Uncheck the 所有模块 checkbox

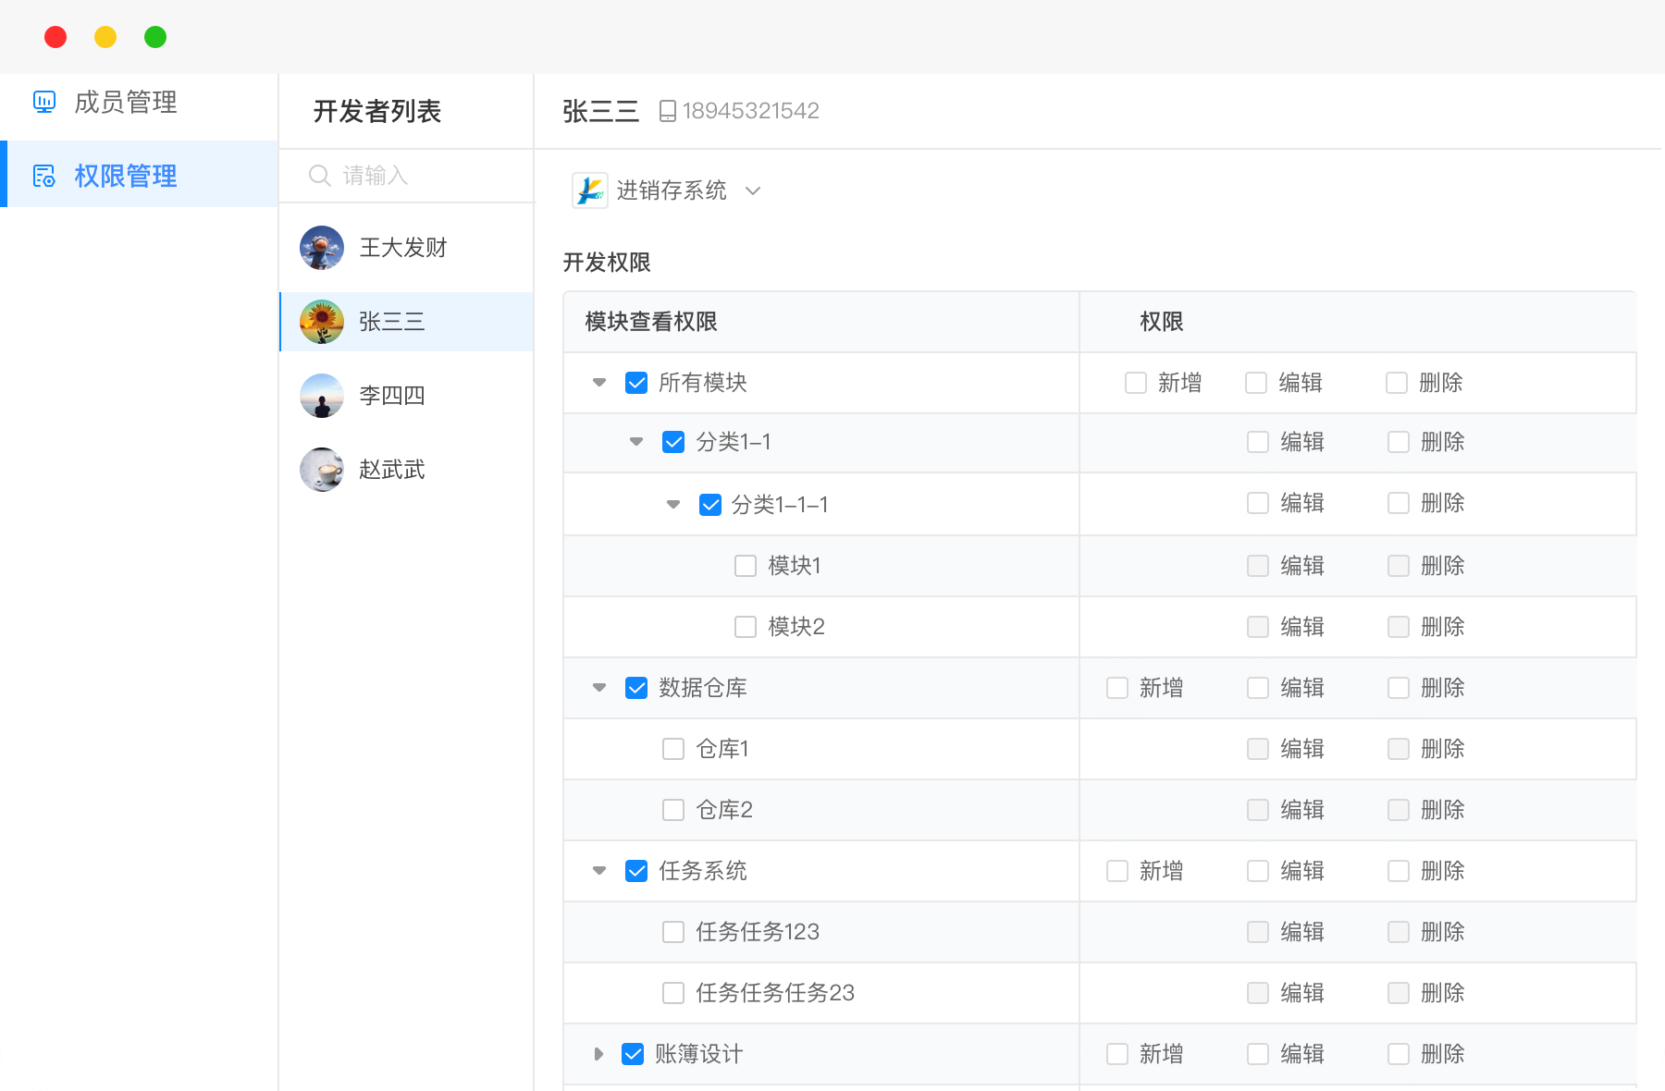coord(636,383)
